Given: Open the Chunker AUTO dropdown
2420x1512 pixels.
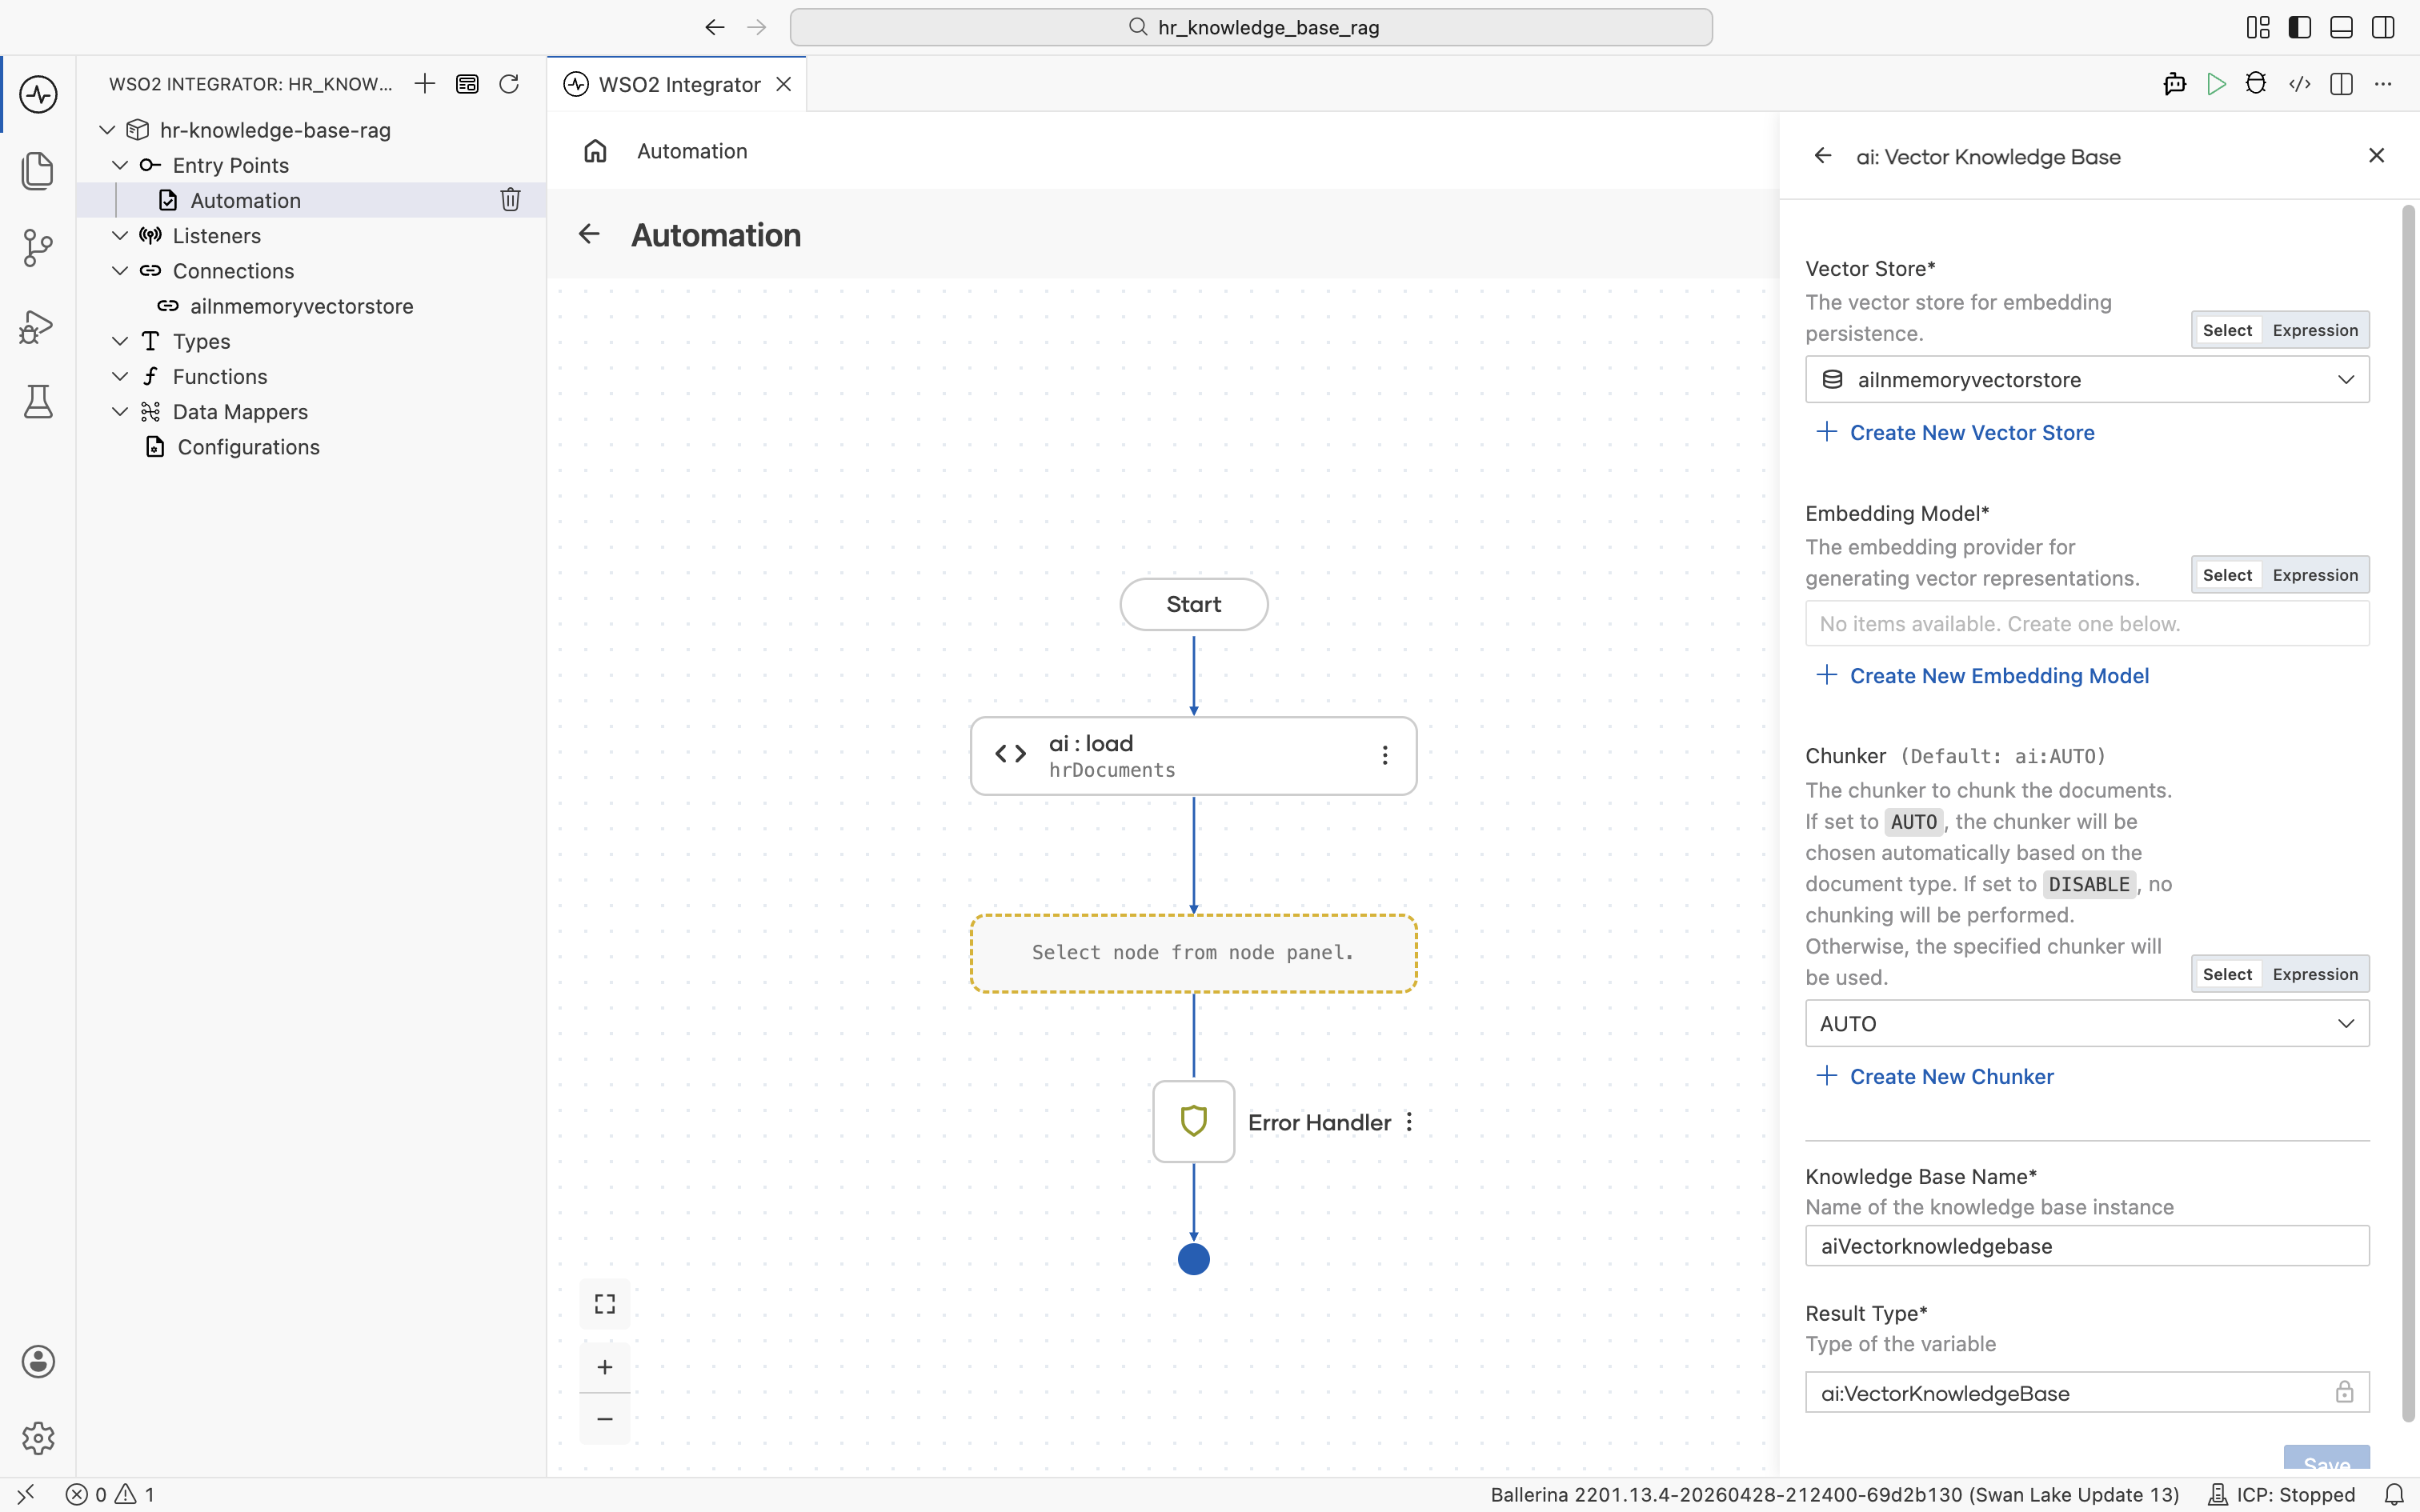Looking at the screenshot, I should pos(2087,1024).
